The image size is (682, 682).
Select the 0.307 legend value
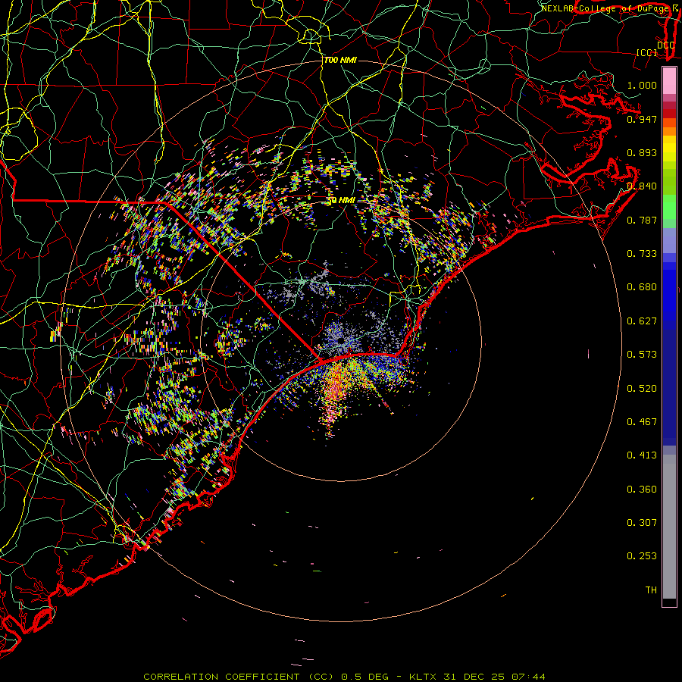click(642, 523)
